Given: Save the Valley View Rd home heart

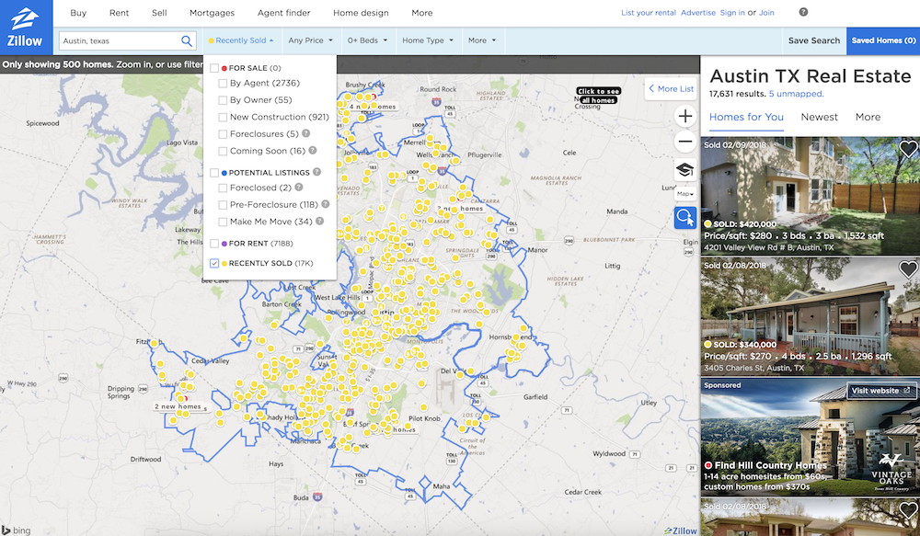Looking at the screenshot, I should click(x=908, y=149).
